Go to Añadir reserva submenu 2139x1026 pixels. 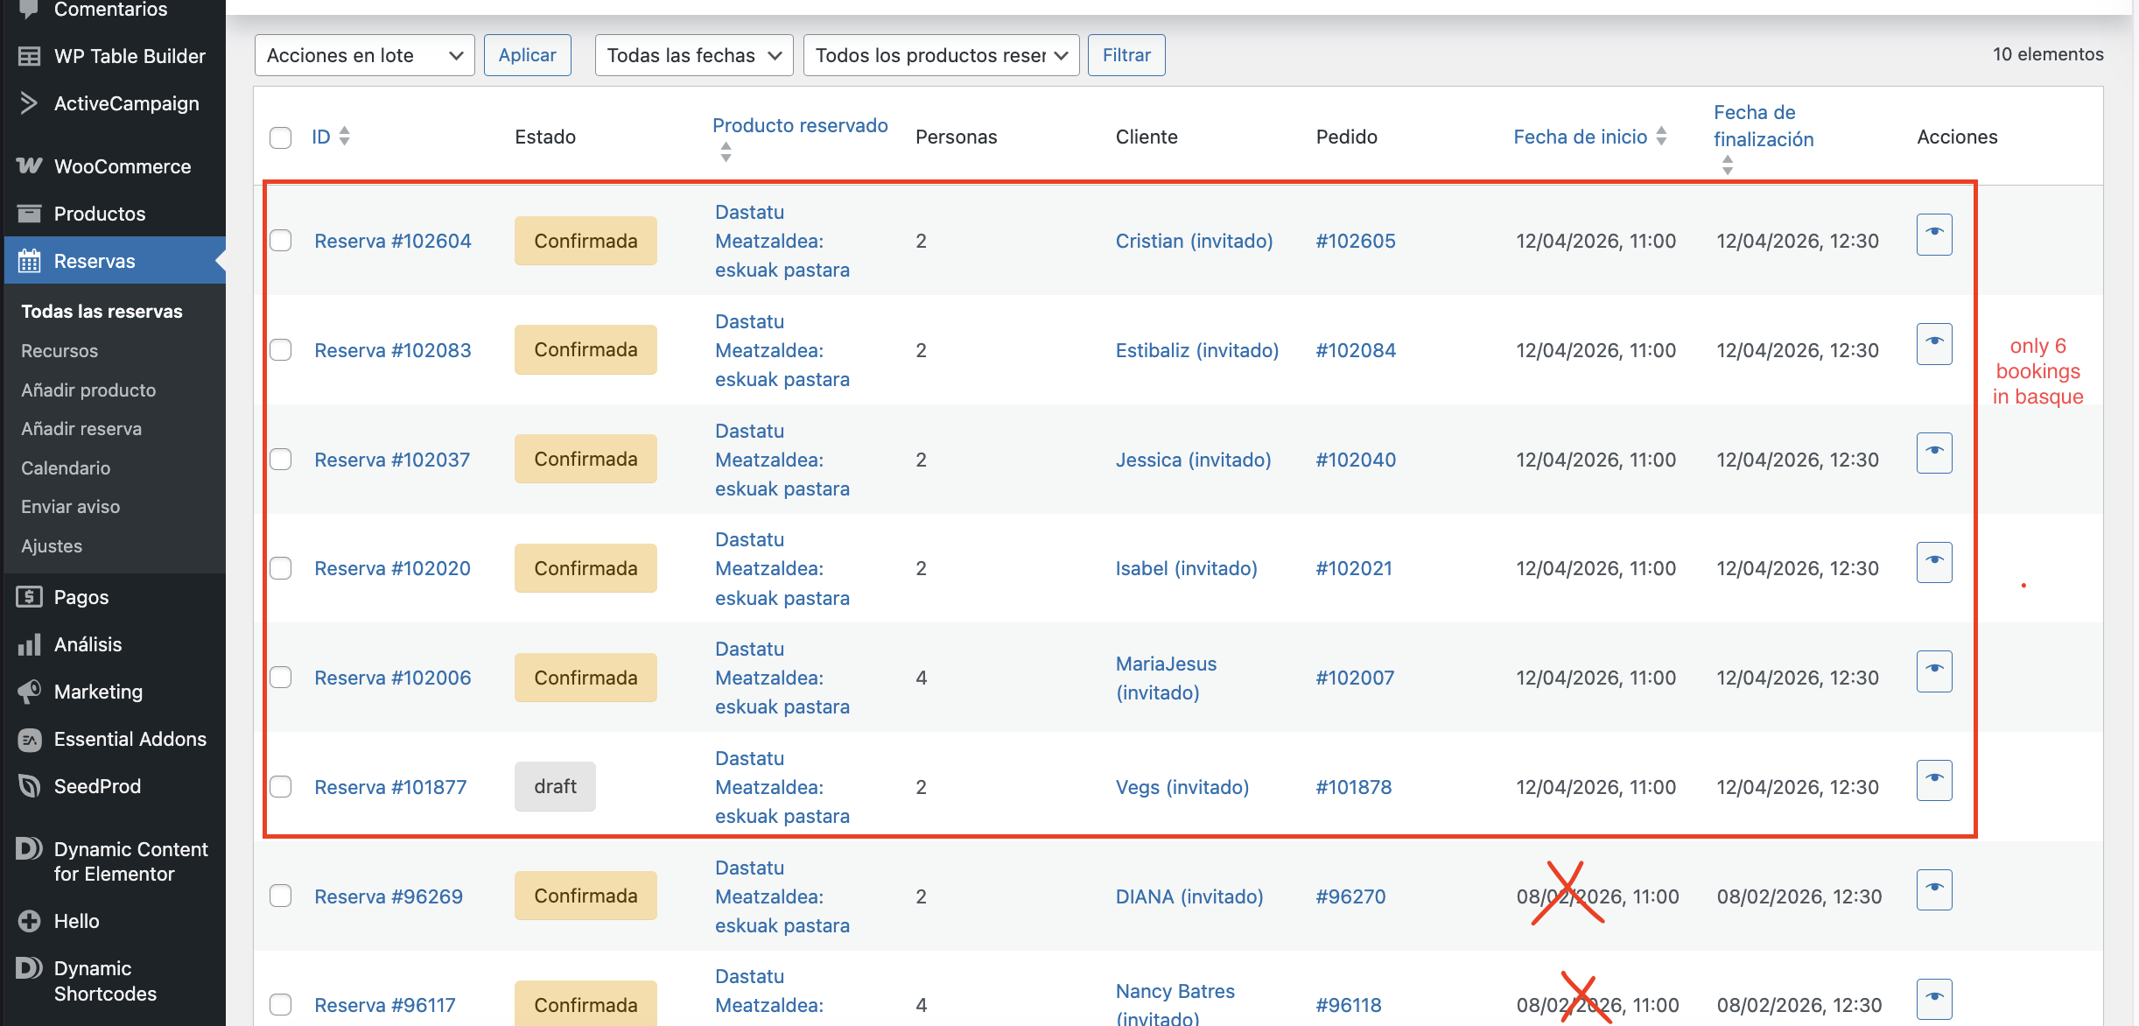pos(81,428)
